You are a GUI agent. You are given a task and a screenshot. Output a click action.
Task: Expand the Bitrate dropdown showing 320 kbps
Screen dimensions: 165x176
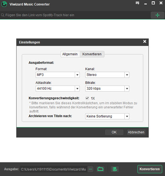point(107,89)
